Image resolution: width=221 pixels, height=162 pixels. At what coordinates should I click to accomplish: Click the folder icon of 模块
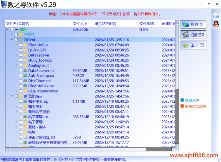(x=25, y=132)
